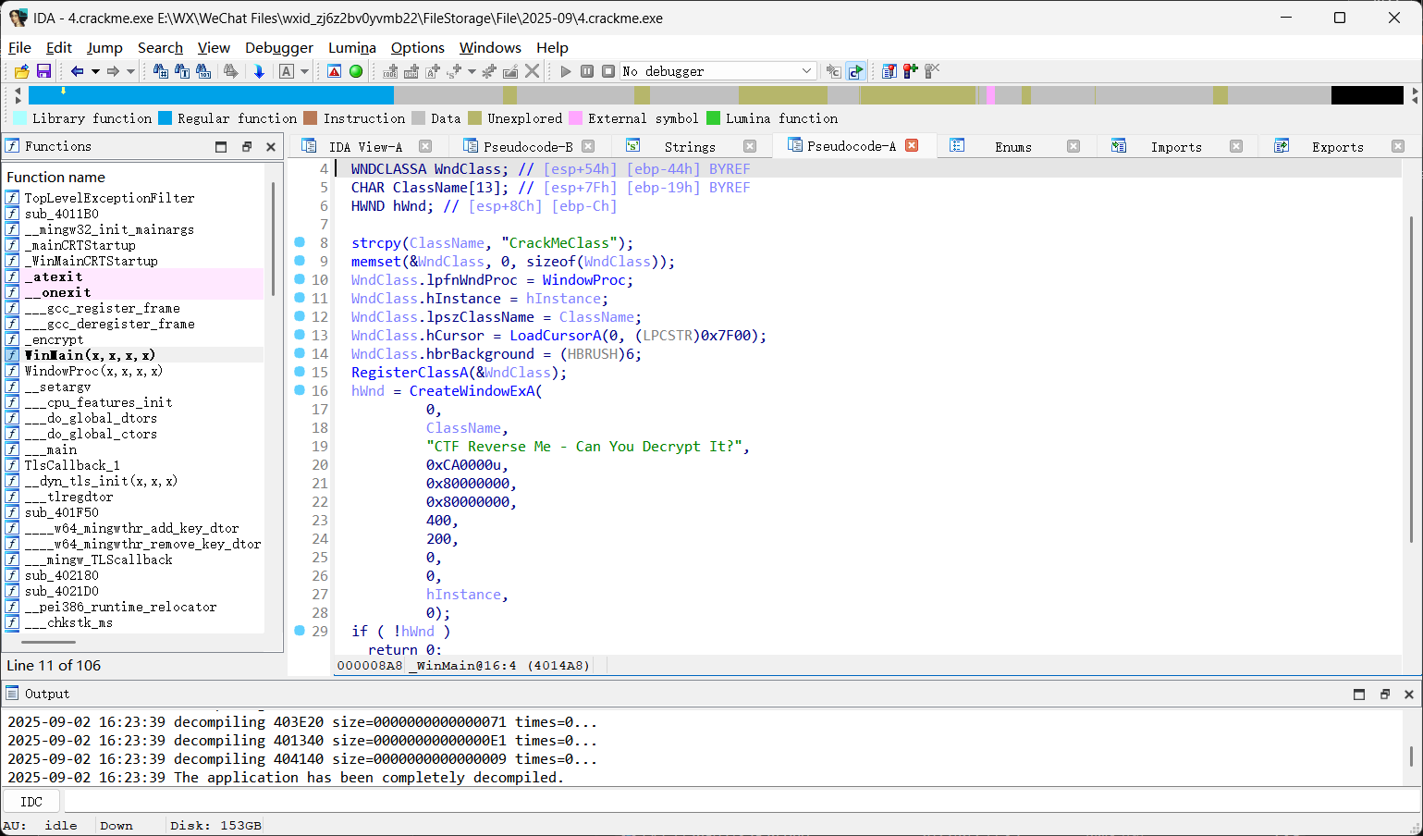Click the blue down arrow toolbar icon
The width and height of the screenshot is (1423, 836).
click(x=259, y=71)
